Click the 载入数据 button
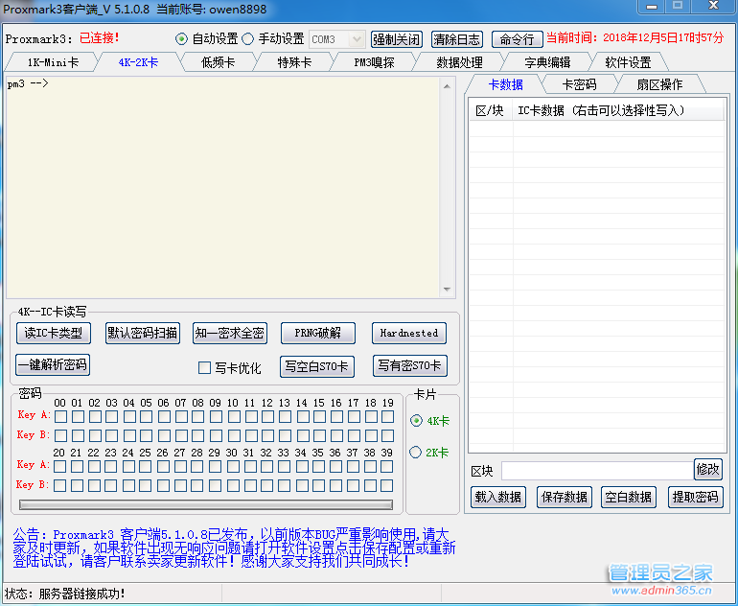The image size is (738, 606). point(498,498)
